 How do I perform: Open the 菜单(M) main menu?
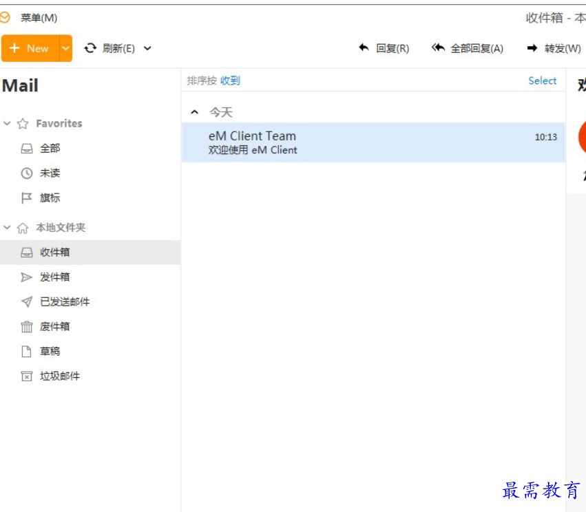point(39,18)
